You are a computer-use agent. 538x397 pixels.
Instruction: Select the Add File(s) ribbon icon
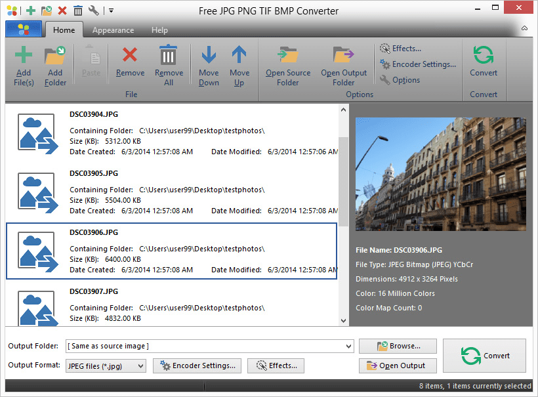click(x=23, y=66)
